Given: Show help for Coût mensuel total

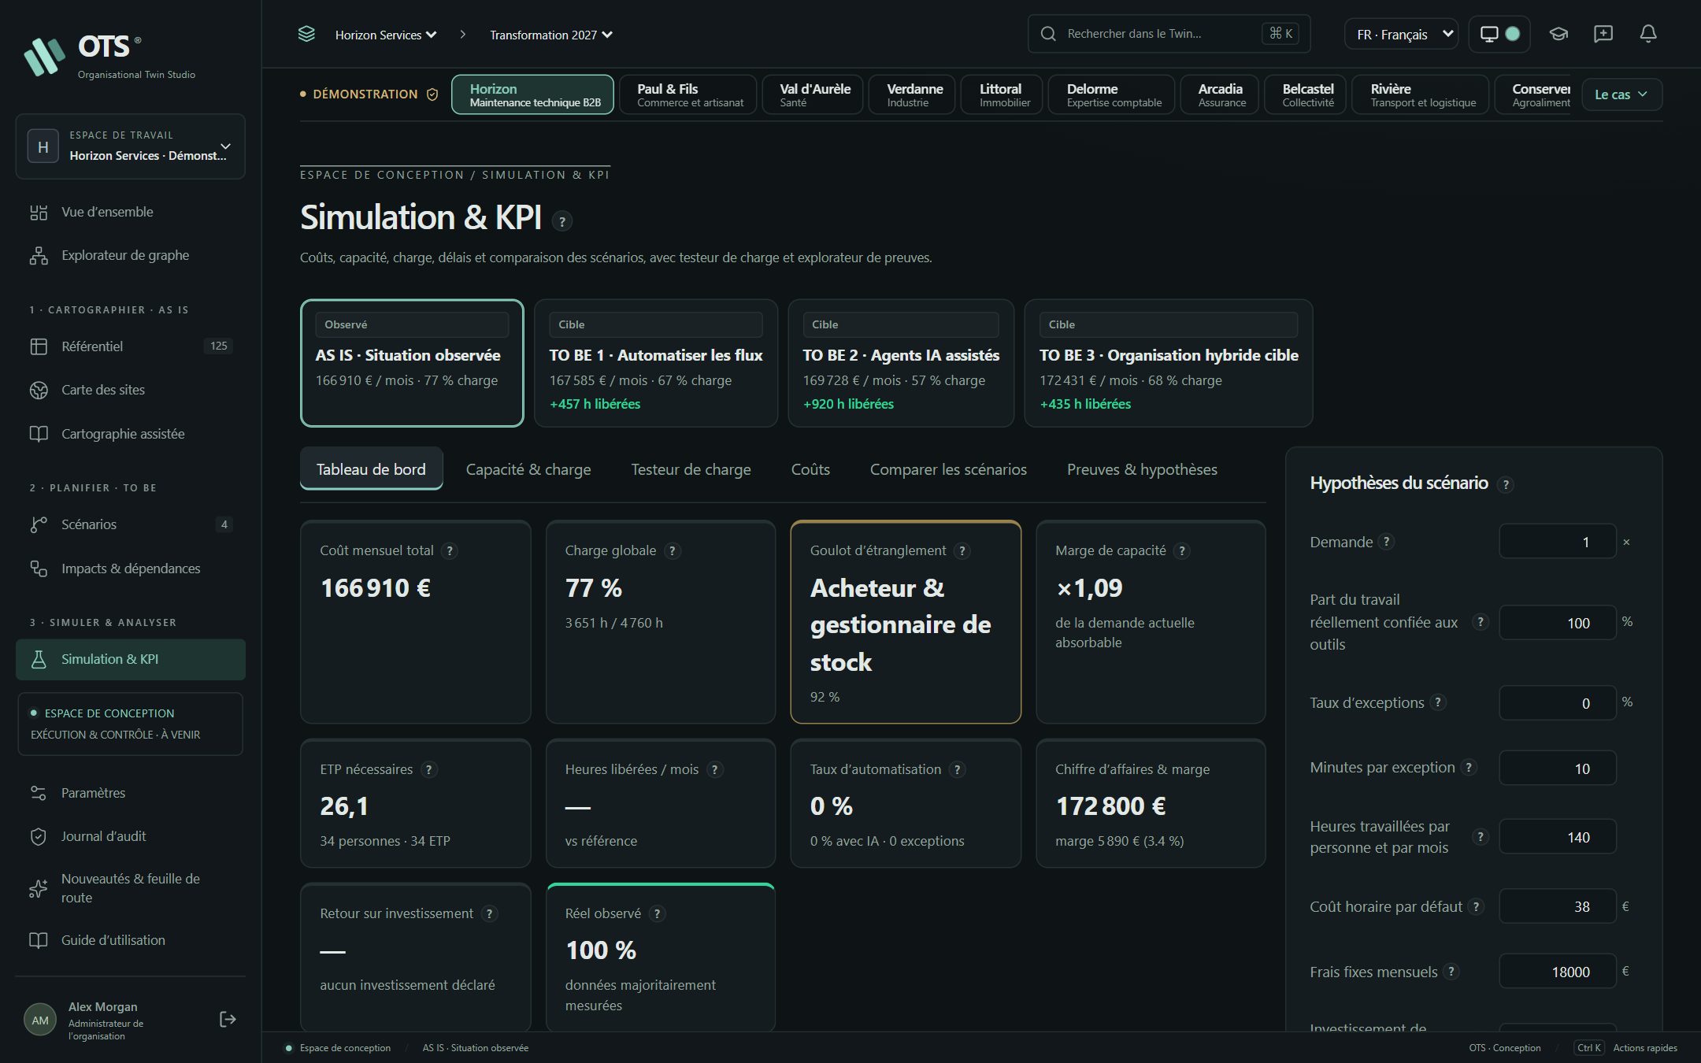Looking at the screenshot, I should (x=450, y=551).
